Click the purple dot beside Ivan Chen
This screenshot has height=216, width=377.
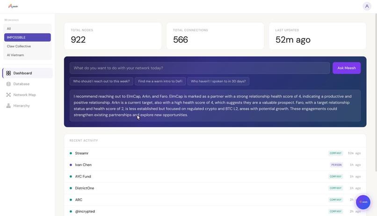71,165
